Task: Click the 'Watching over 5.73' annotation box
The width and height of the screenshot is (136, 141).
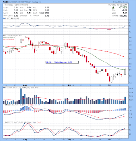Action: [62, 62]
